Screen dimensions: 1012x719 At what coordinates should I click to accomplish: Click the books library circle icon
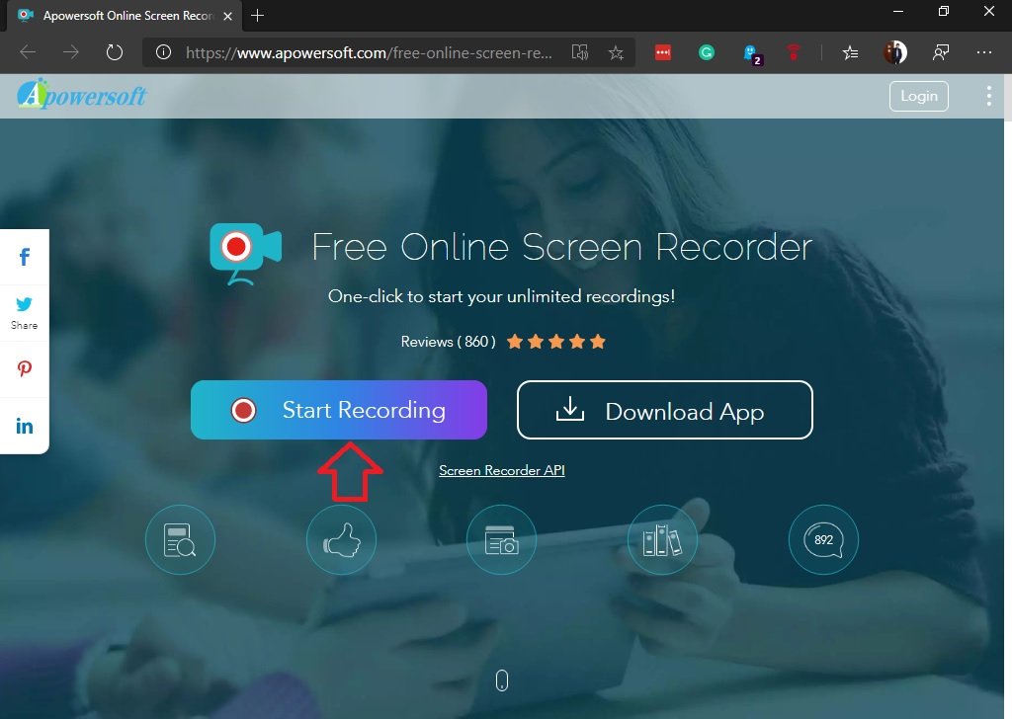[x=662, y=539]
